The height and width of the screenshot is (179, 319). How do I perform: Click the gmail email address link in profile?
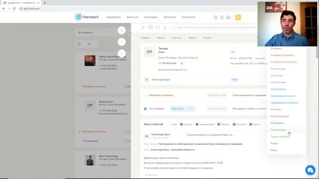[x=173, y=70]
